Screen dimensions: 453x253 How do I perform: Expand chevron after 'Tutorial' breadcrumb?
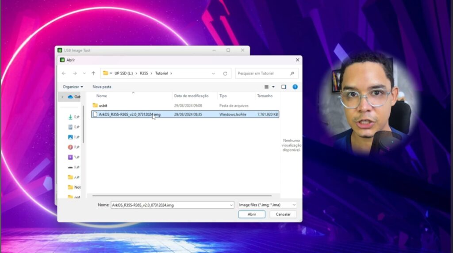pos(171,73)
